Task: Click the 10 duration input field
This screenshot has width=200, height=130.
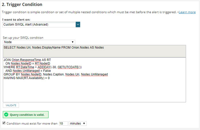Action: click(x=63, y=123)
